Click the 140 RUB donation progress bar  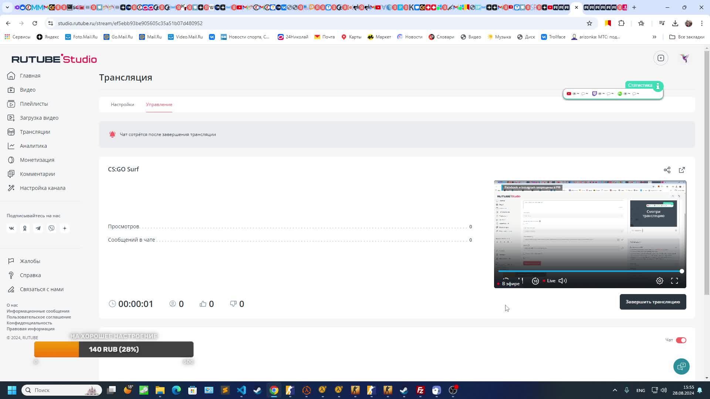coord(114,349)
